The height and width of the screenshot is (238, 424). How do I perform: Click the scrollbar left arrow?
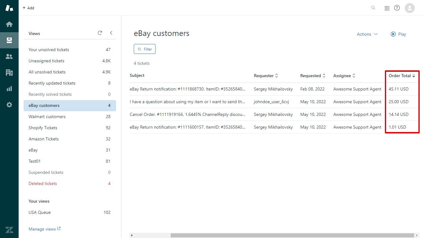pyautogui.click(x=132, y=236)
